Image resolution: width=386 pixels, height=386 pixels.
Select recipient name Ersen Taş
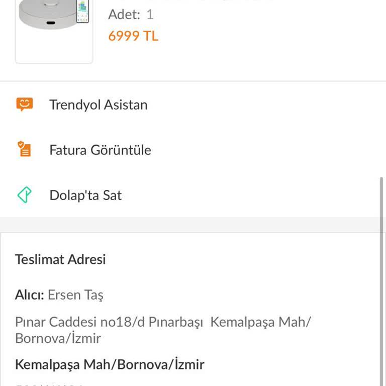pyautogui.click(x=75, y=295)
